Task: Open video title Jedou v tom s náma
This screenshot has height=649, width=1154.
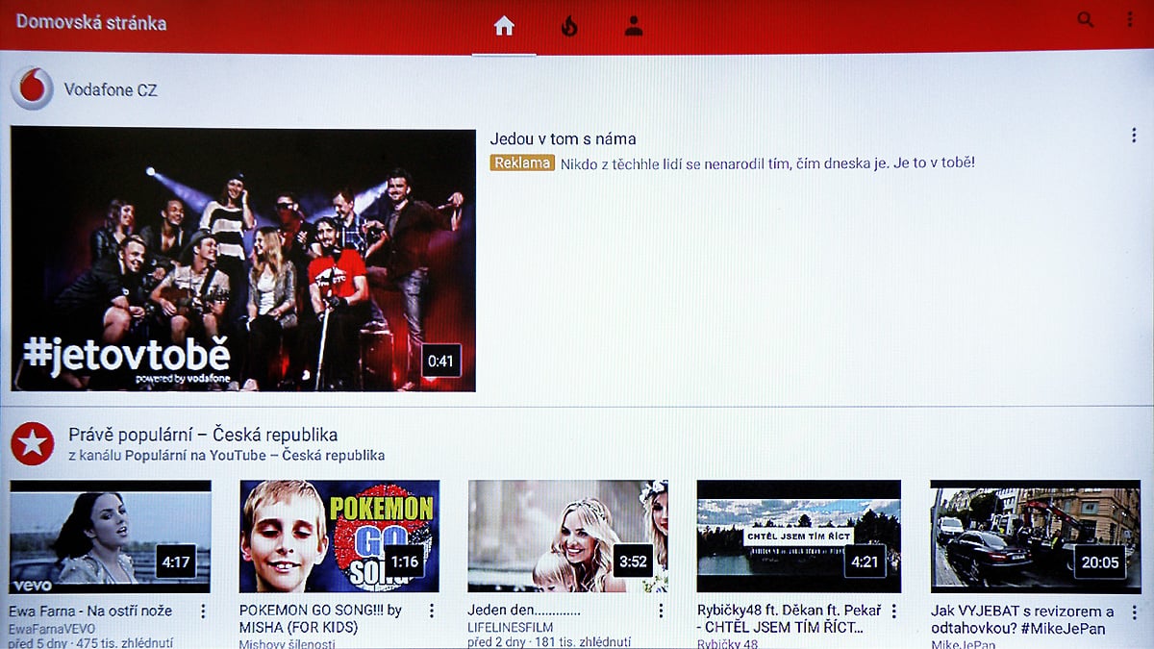Action: click(x=563, y=139)
